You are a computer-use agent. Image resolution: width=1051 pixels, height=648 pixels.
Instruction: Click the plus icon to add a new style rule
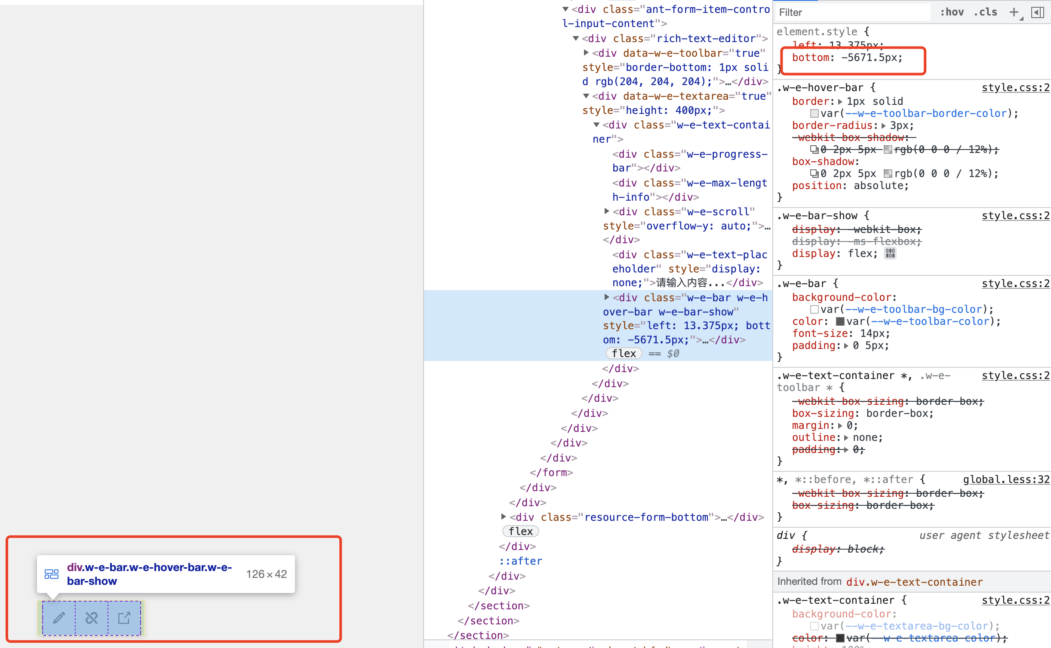tap(1014, 12)
